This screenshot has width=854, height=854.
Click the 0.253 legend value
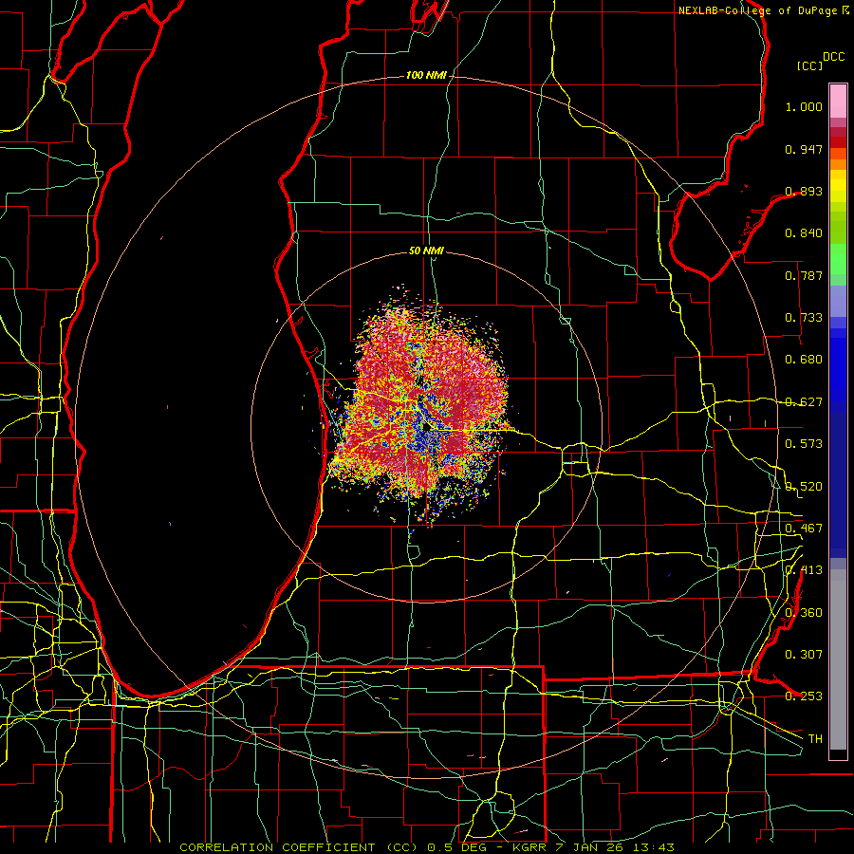[804, 696]
